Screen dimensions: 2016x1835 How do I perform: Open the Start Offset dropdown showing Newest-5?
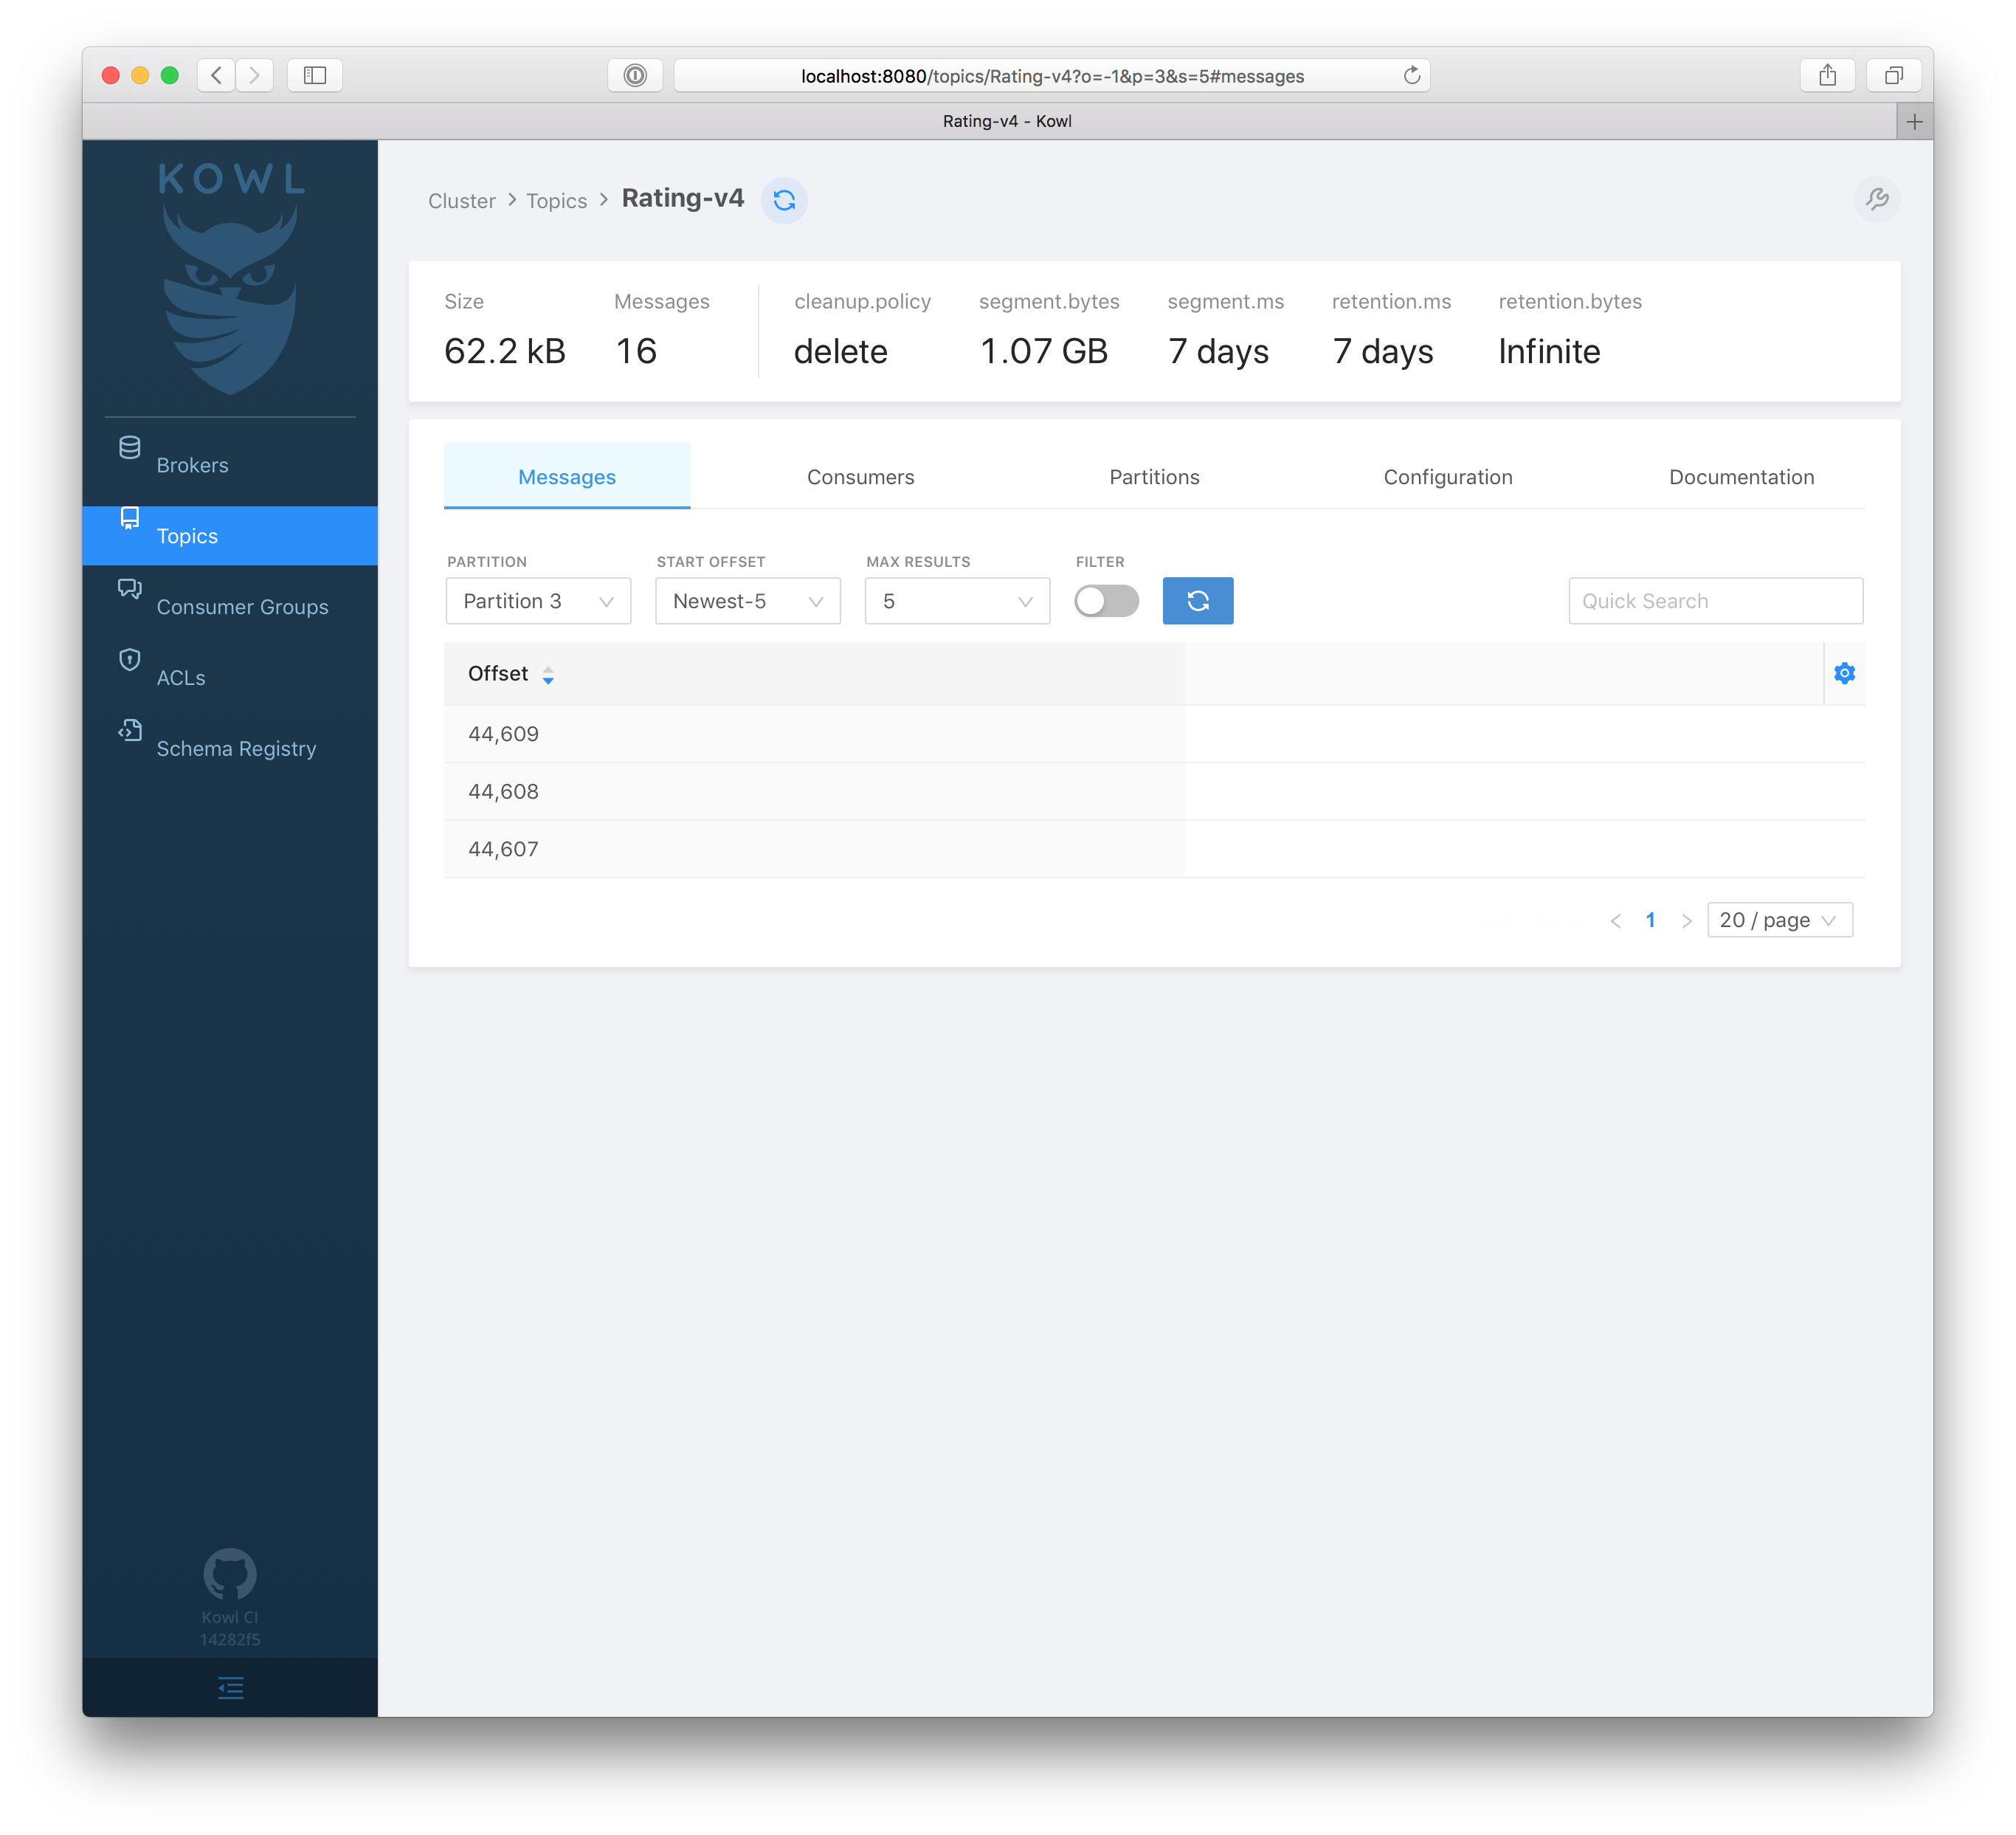click(x=746, y=600)
